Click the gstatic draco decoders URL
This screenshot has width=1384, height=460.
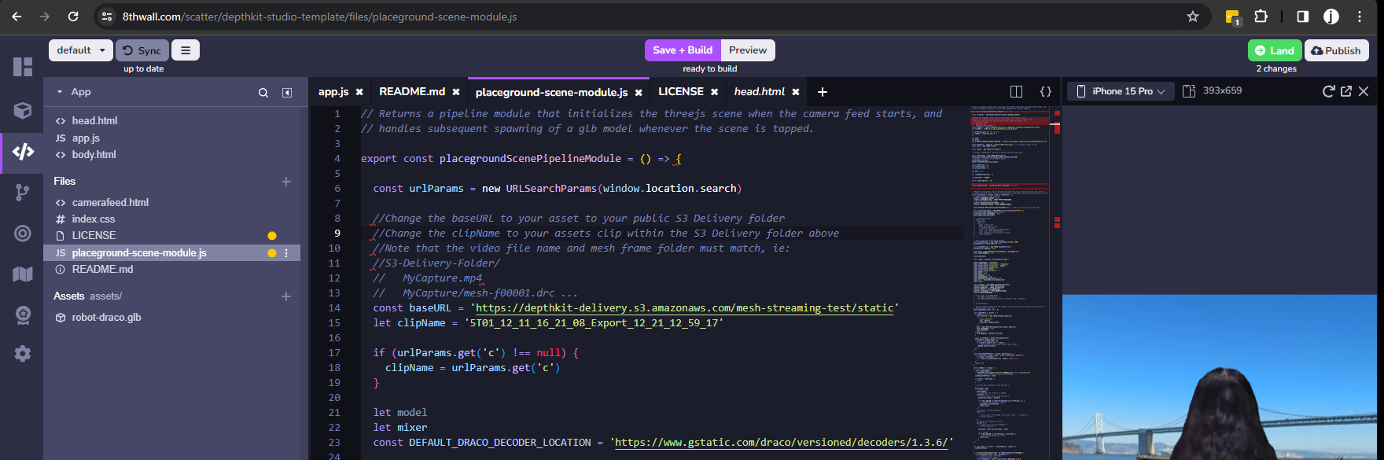click(x=781, y=443)
